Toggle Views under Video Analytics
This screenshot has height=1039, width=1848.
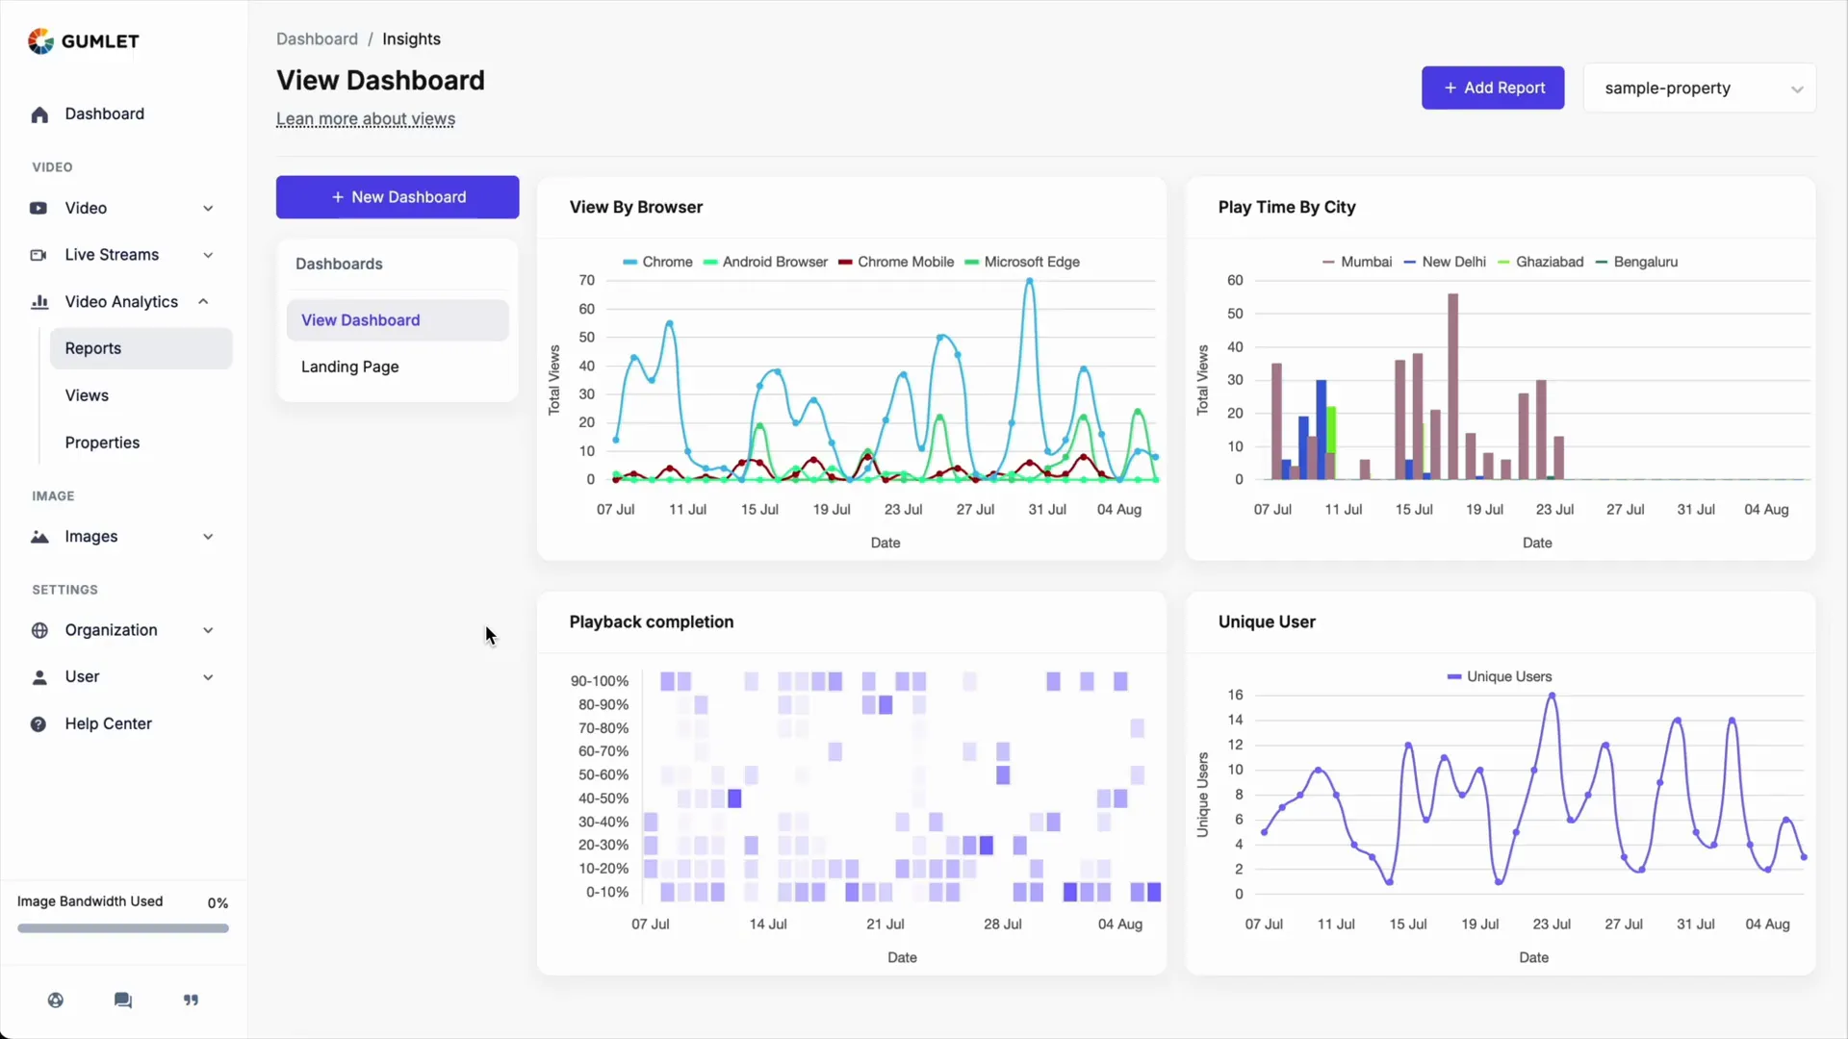tap(87, 394)
